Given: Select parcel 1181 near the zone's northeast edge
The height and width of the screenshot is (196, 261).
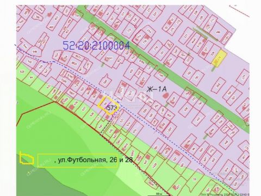Looking at the screenshot, I should (227, 39).
